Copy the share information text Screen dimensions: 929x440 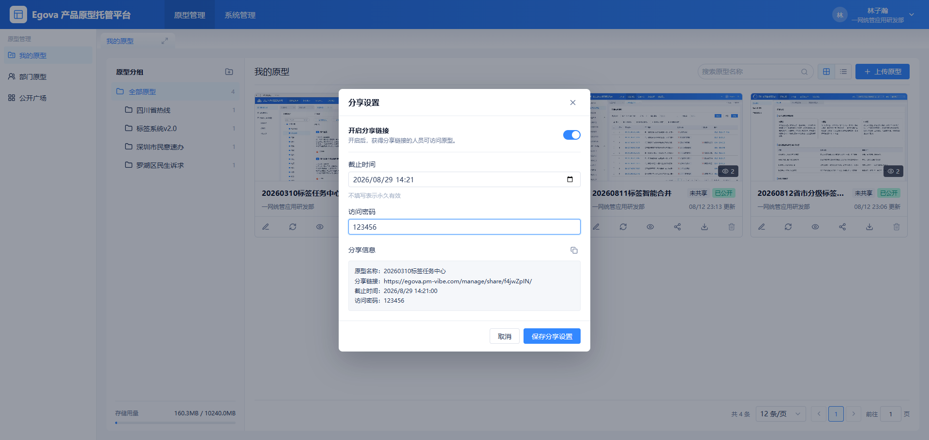coord(574,250)
